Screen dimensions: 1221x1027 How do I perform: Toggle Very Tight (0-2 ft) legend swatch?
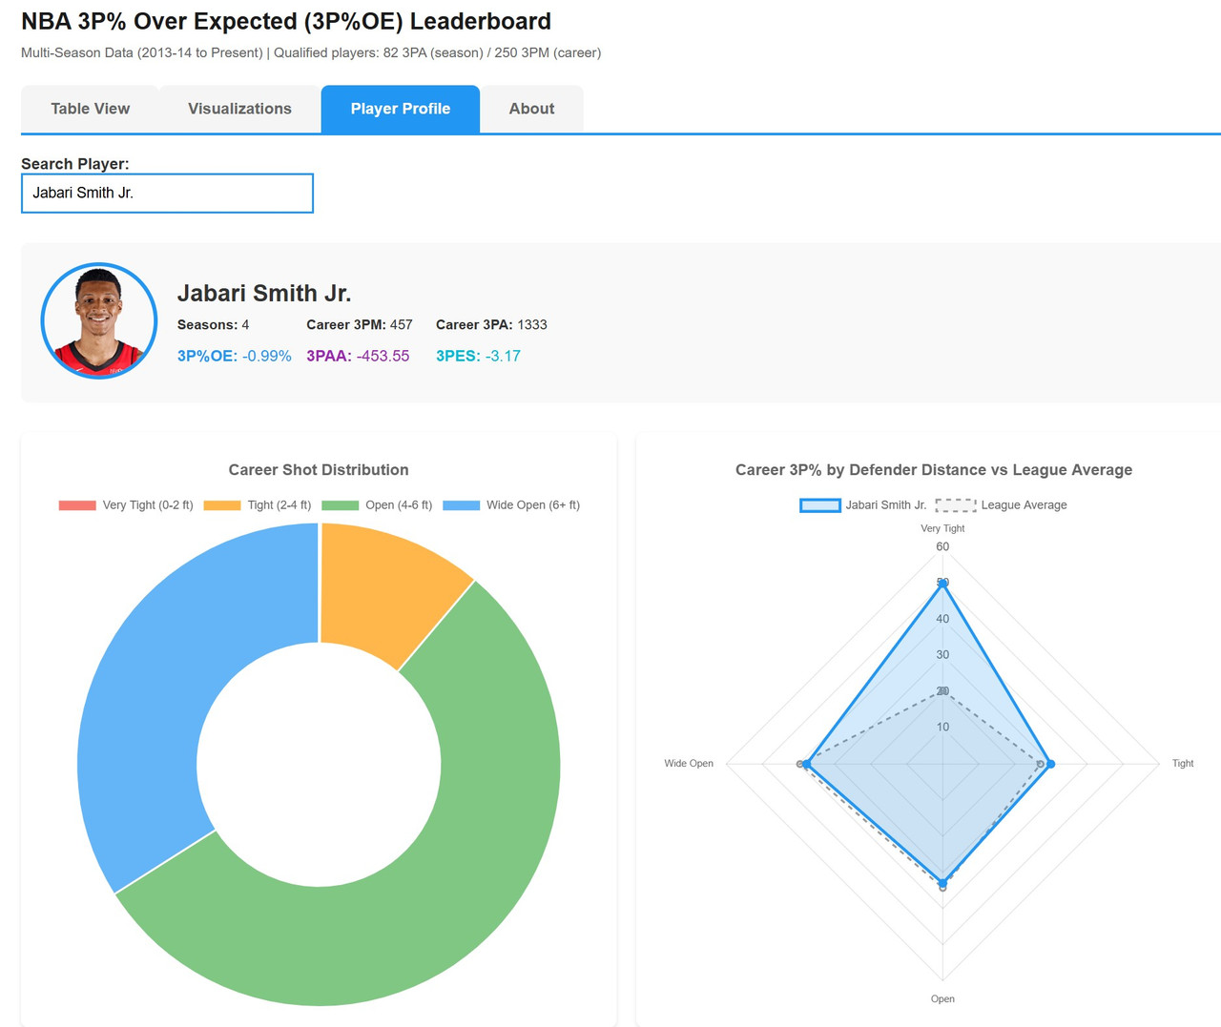pyautogui.click(x=77, y=505)
